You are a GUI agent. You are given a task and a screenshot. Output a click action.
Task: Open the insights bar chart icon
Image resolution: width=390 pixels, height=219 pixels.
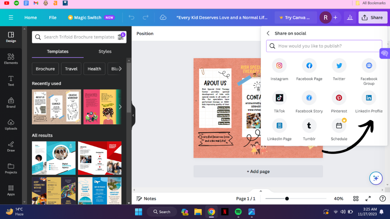350,17
